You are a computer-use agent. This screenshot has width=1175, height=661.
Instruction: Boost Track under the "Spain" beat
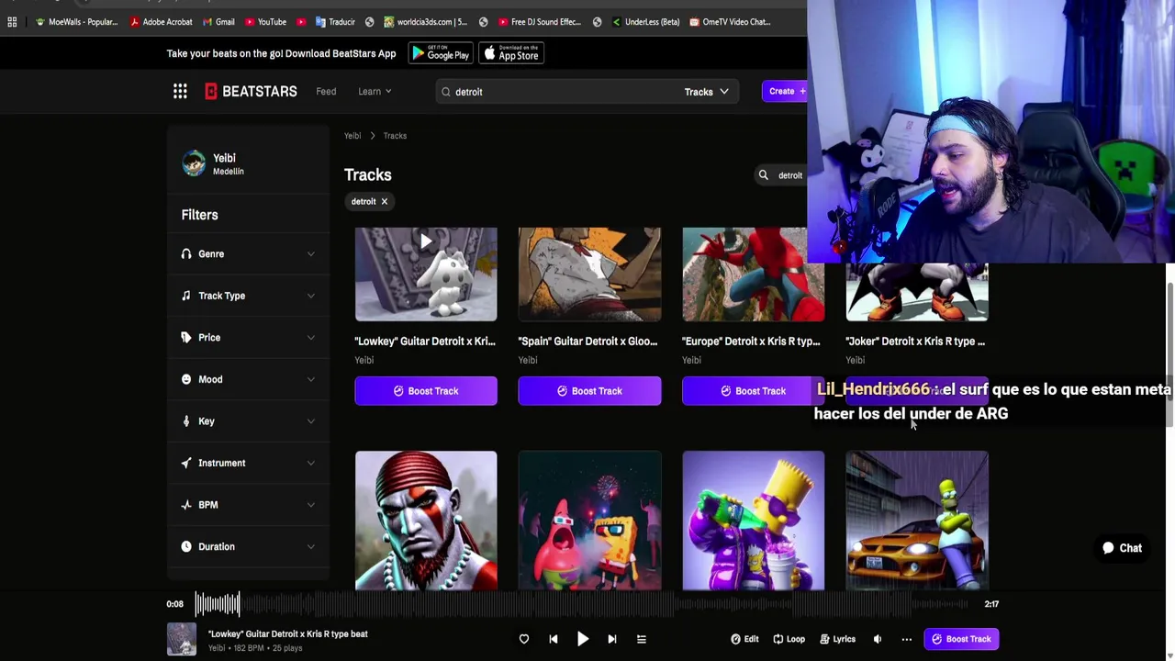click(589, 391)
